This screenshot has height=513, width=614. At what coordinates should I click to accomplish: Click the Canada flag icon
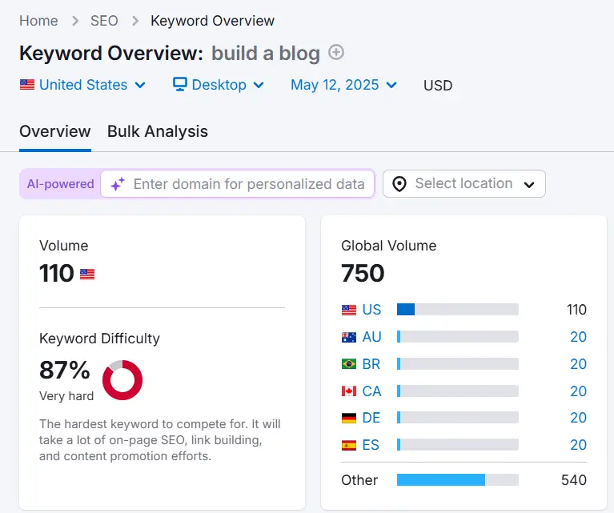[349, 391]
